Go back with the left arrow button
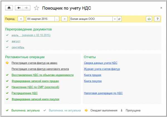The image size is (167, 117). 19,8
